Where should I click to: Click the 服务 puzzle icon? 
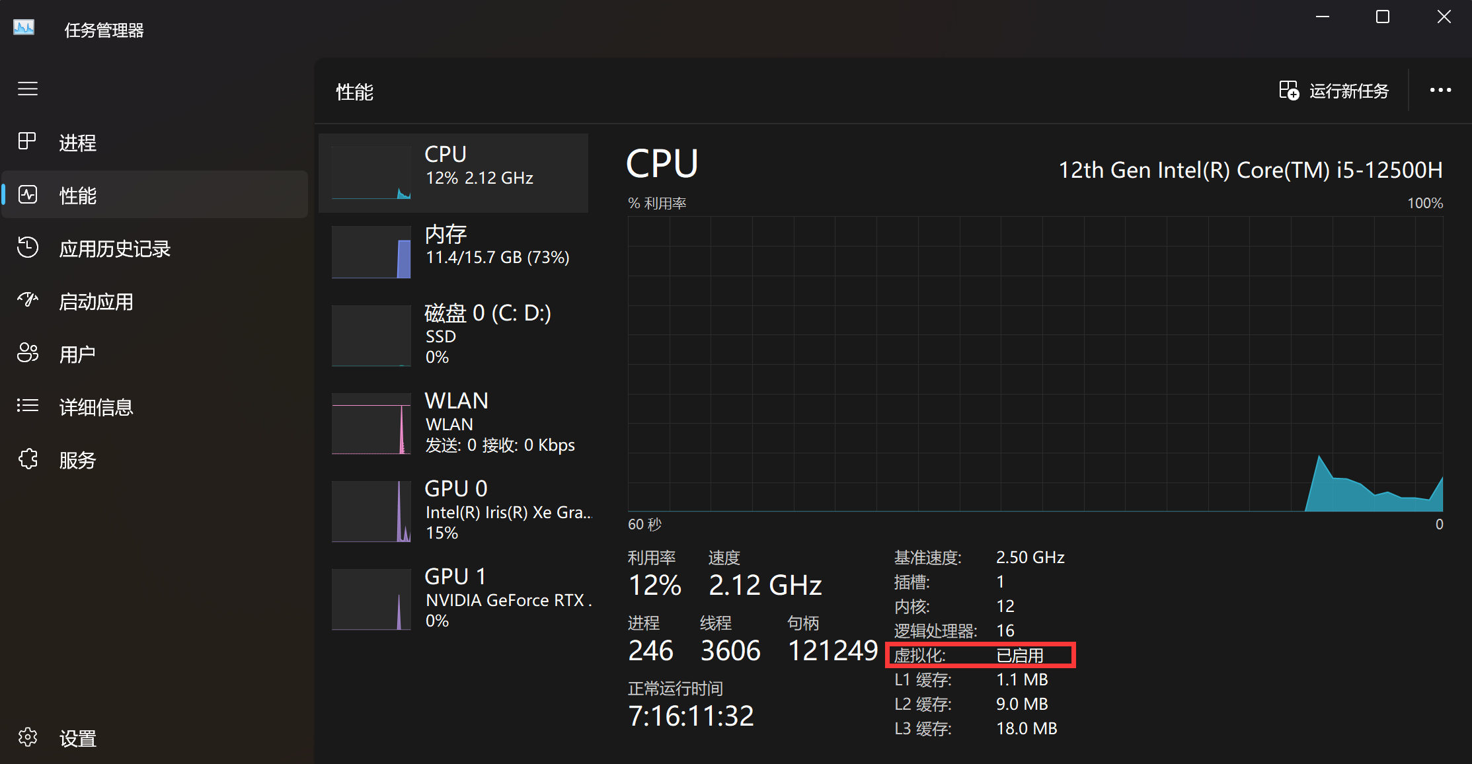pos(27,459)
